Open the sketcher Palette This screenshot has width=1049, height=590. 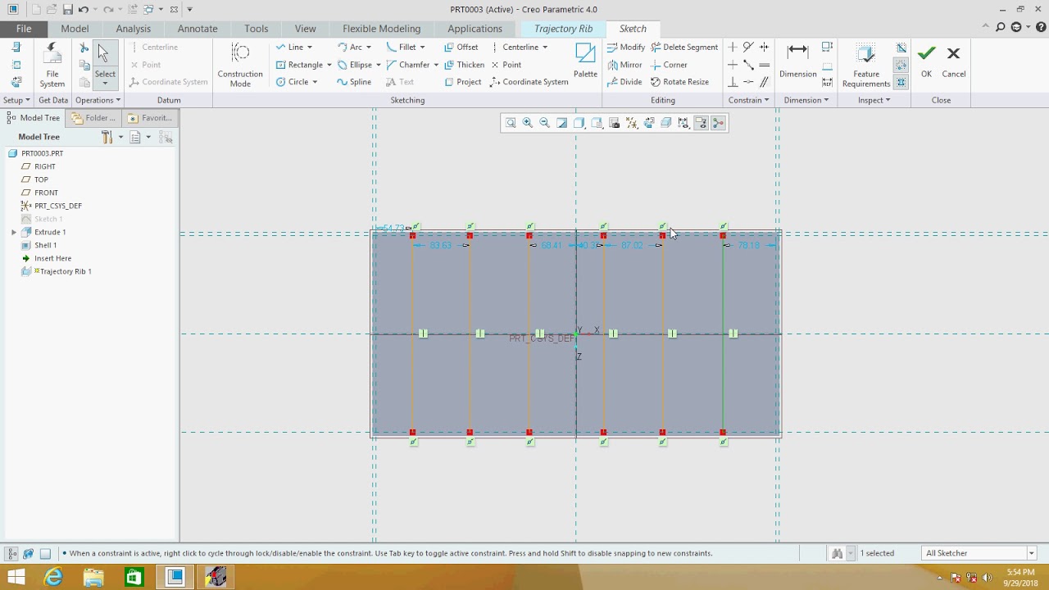pos(585,61)
